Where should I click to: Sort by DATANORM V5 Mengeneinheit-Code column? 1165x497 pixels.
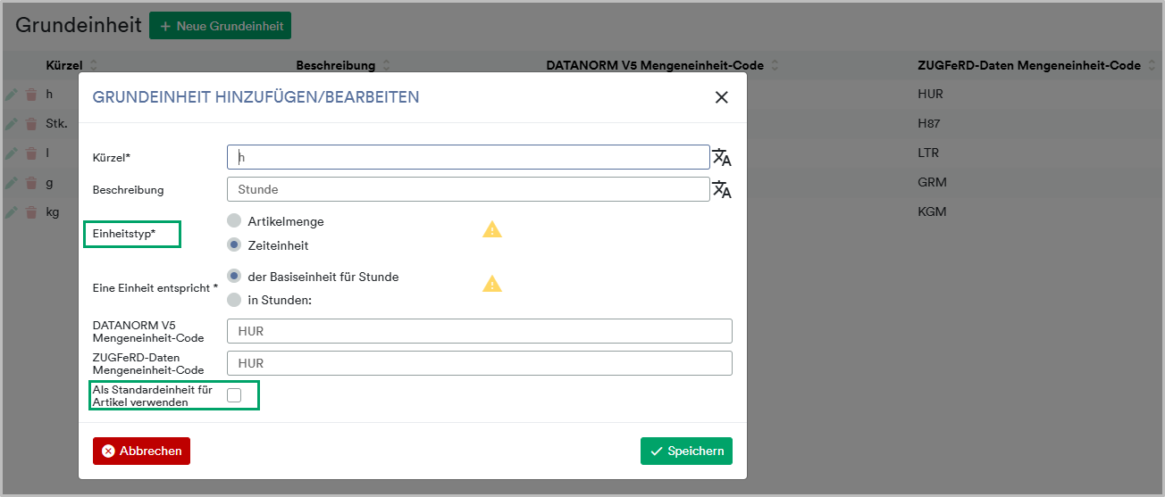click(x=775, y=66)
